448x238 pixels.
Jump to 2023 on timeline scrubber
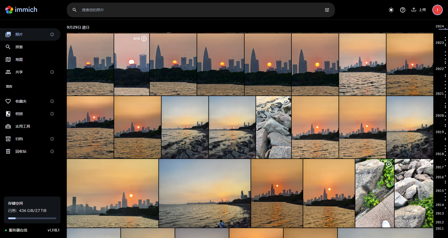[x=440, y=43]
